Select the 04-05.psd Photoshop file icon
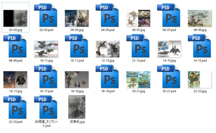The width and height of the screenshot is (216, 133). [x=107, y=15]
